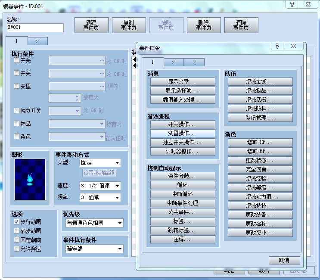Click the 公共事件 command button

tap(183, 212)
